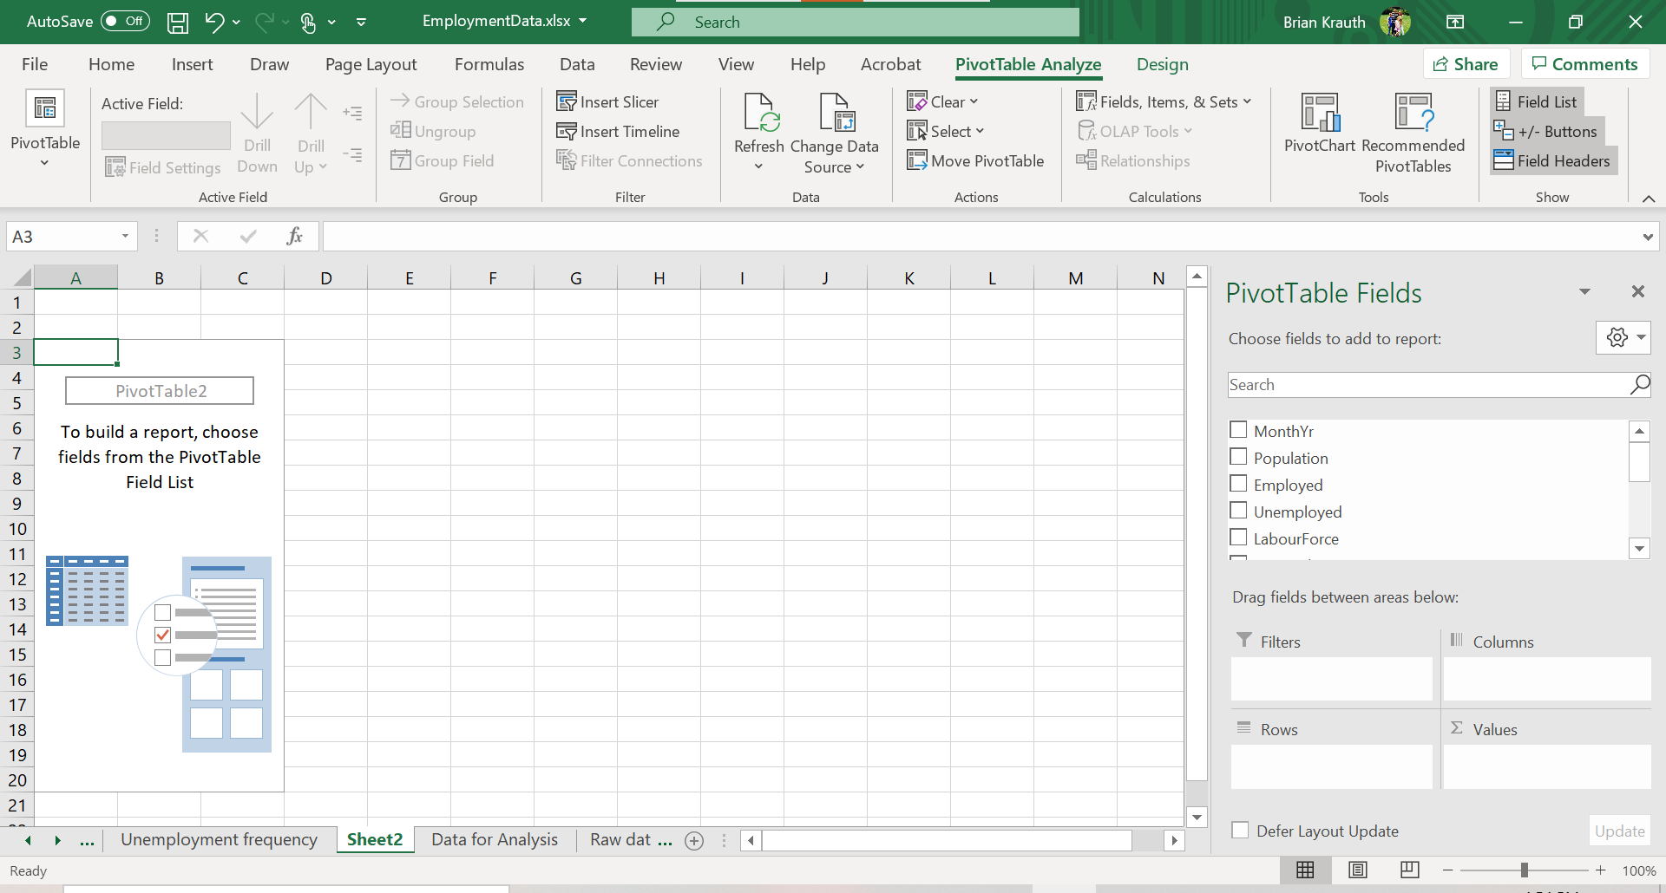Viewport: 1666px width, 893px height.
Task: Open Recommended PivotTables
Action: click(x=1413, y=130)
